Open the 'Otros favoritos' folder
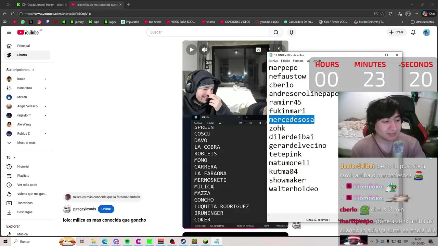 tap(422, 22)
